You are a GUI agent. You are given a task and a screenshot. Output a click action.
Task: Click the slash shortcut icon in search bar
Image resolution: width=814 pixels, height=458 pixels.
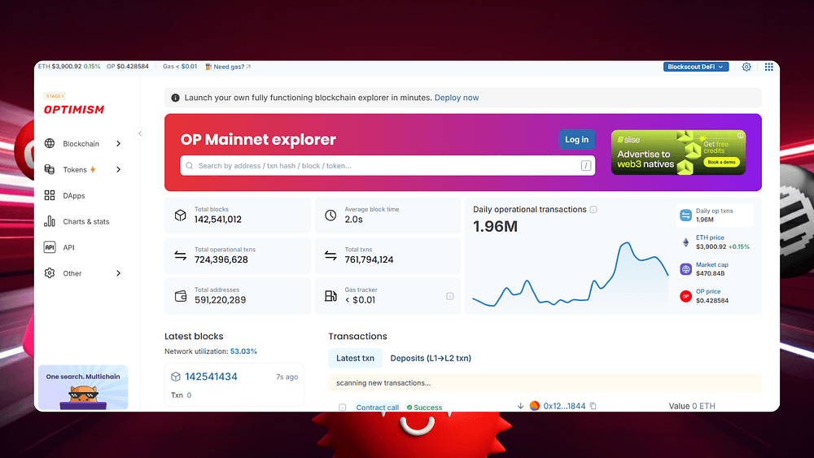(585, 166)
